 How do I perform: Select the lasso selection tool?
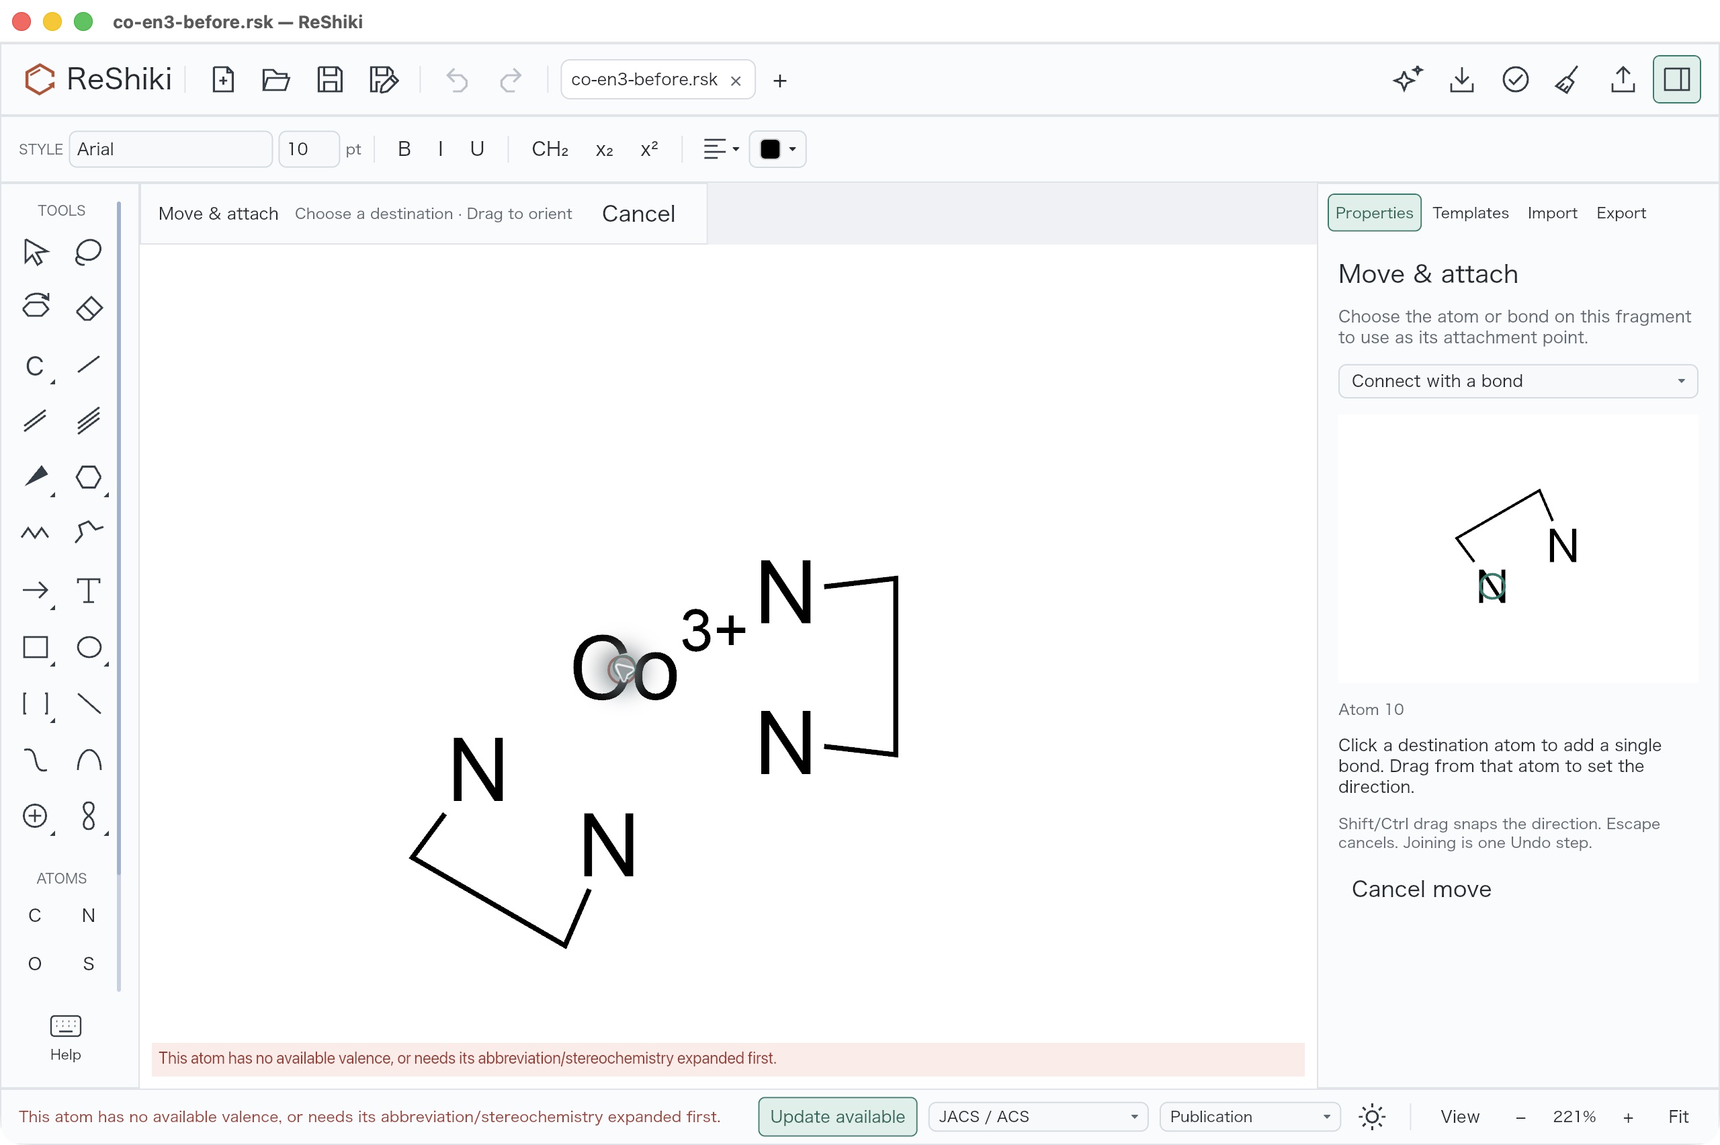pos(88,252)
